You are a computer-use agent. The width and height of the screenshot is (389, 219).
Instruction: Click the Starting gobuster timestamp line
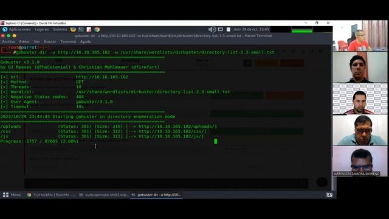[x=88, y=117]
